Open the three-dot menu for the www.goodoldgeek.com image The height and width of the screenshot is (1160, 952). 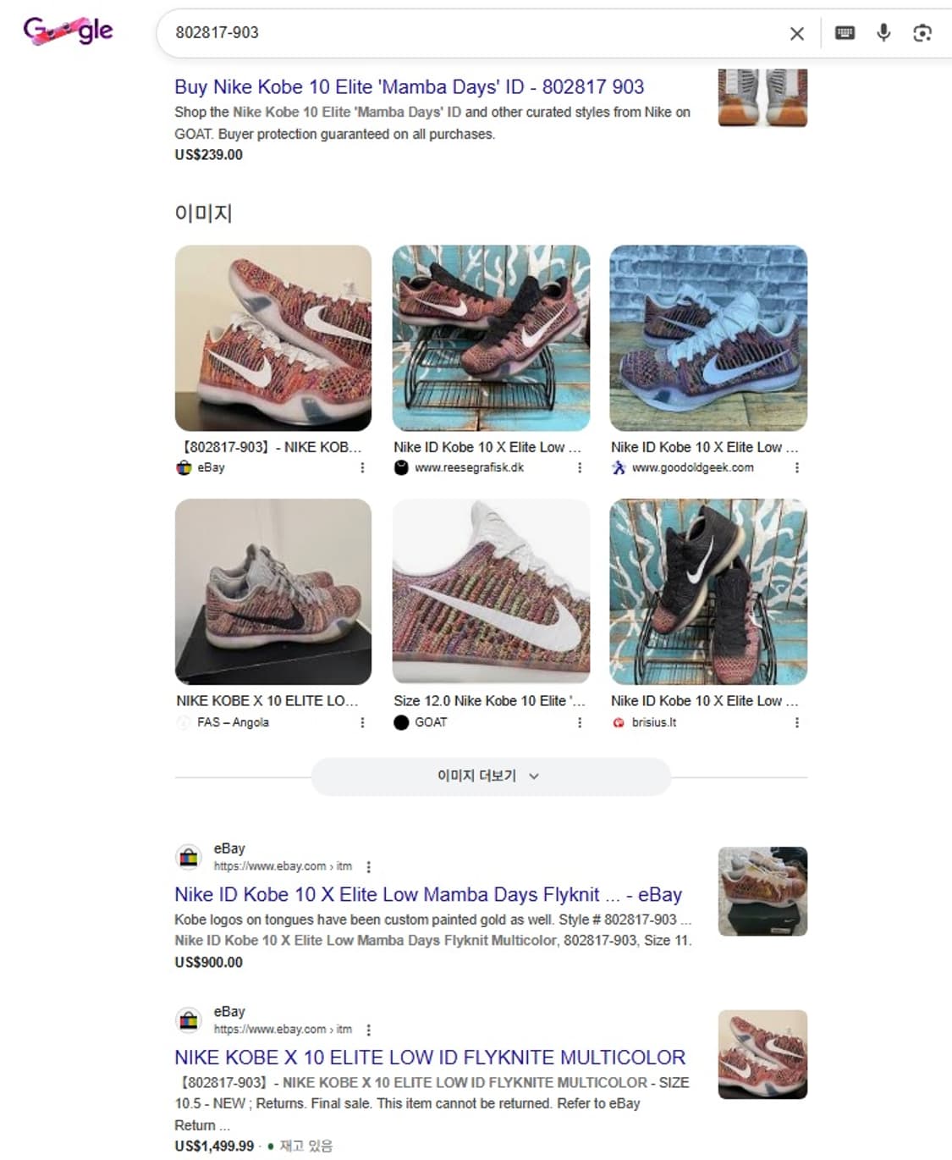click(796, 467)
